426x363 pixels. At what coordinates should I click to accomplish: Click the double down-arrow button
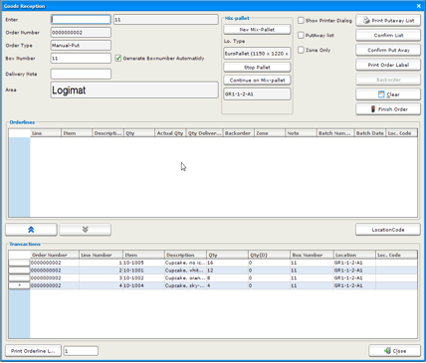click(85, 230)
